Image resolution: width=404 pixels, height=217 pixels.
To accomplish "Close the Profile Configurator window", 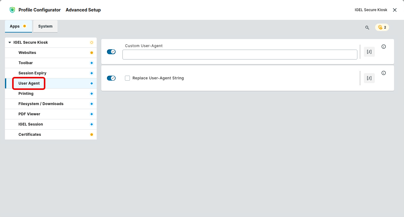I will pos(395,10).
